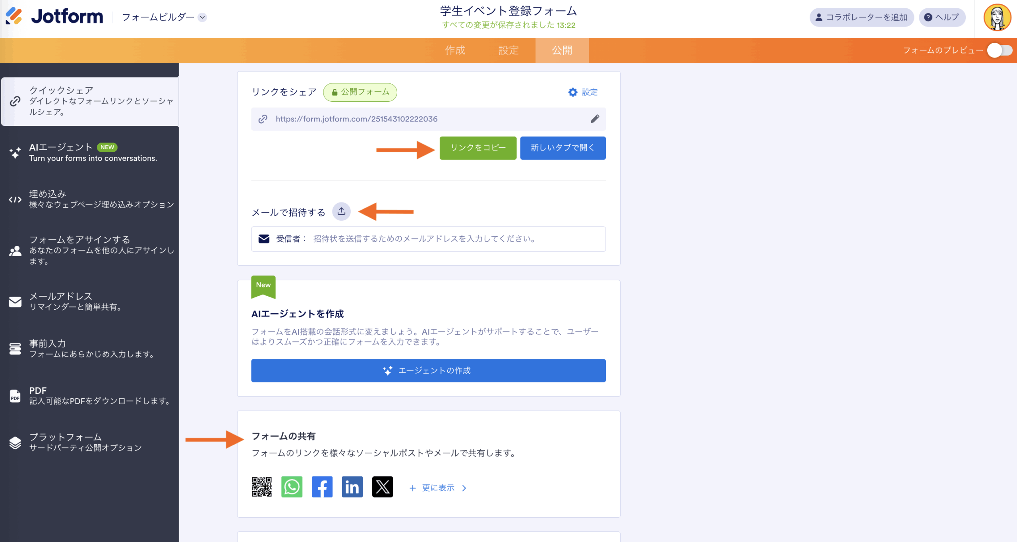Click the form title 学生イベント登録フォーム

tap(508, 11)
